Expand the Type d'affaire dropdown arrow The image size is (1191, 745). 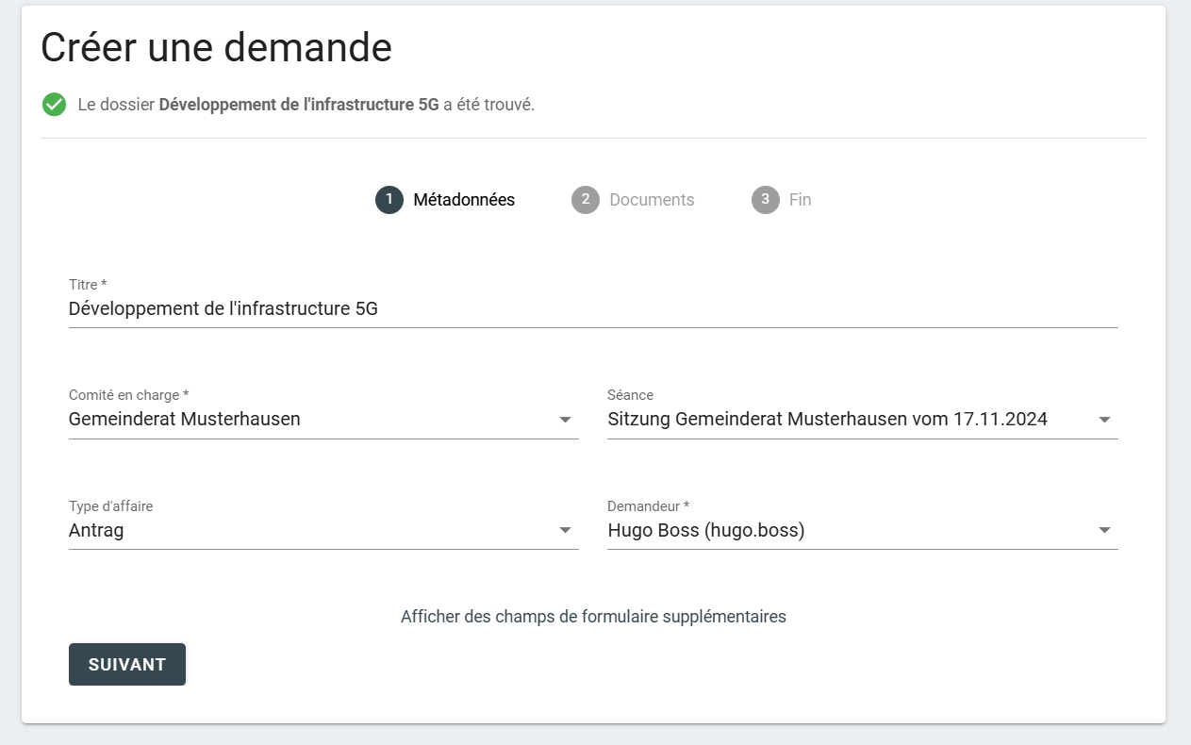(x=565, y=530)
